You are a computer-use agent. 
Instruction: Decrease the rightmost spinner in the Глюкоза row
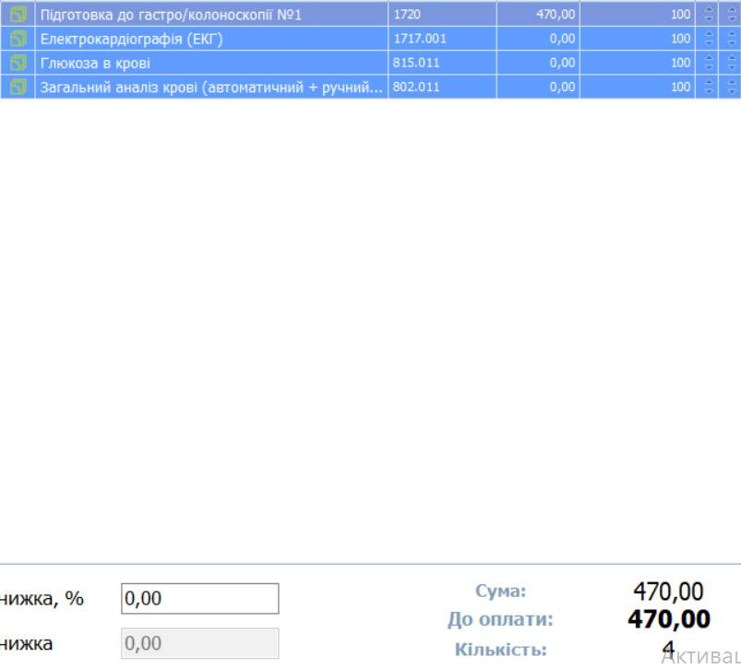[732, 67]
